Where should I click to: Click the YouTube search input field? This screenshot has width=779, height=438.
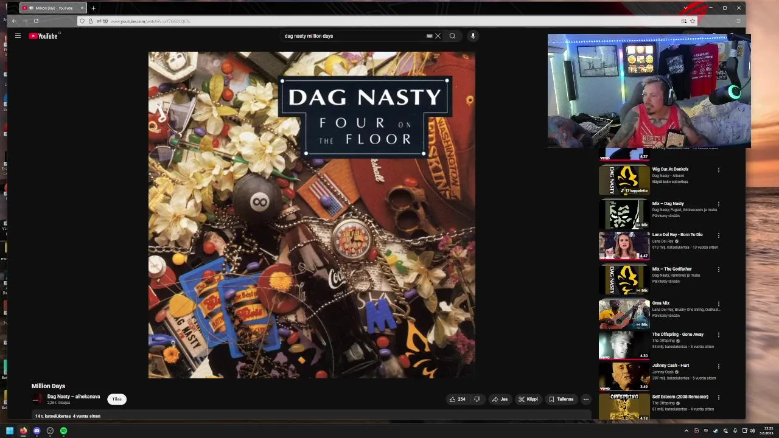pyautogui.click(x=354, y=36)
